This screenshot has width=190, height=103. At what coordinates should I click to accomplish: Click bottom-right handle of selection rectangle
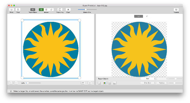(x=79, y=78)
